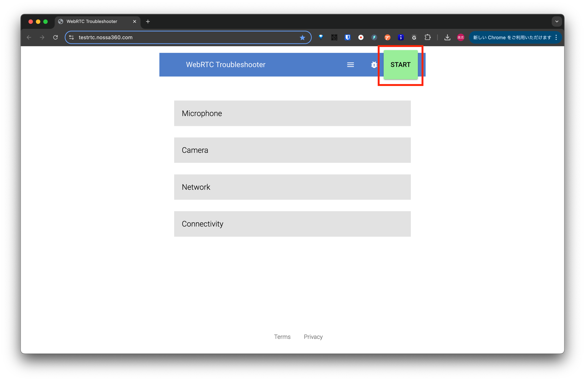Open the Chrome profile avatar
585x381 pixels.
pos(460,37)
